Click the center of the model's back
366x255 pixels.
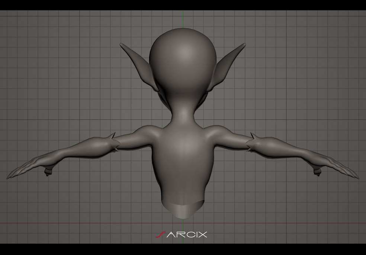pos(183,159)
